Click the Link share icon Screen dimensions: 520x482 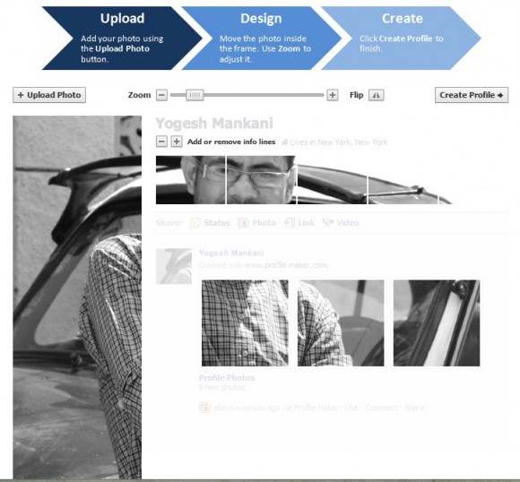[x=290, y=223]
